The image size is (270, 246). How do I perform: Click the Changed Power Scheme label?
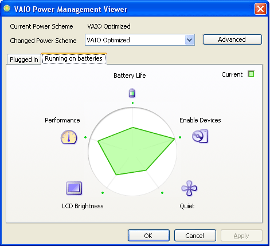[x=43, y=41]
